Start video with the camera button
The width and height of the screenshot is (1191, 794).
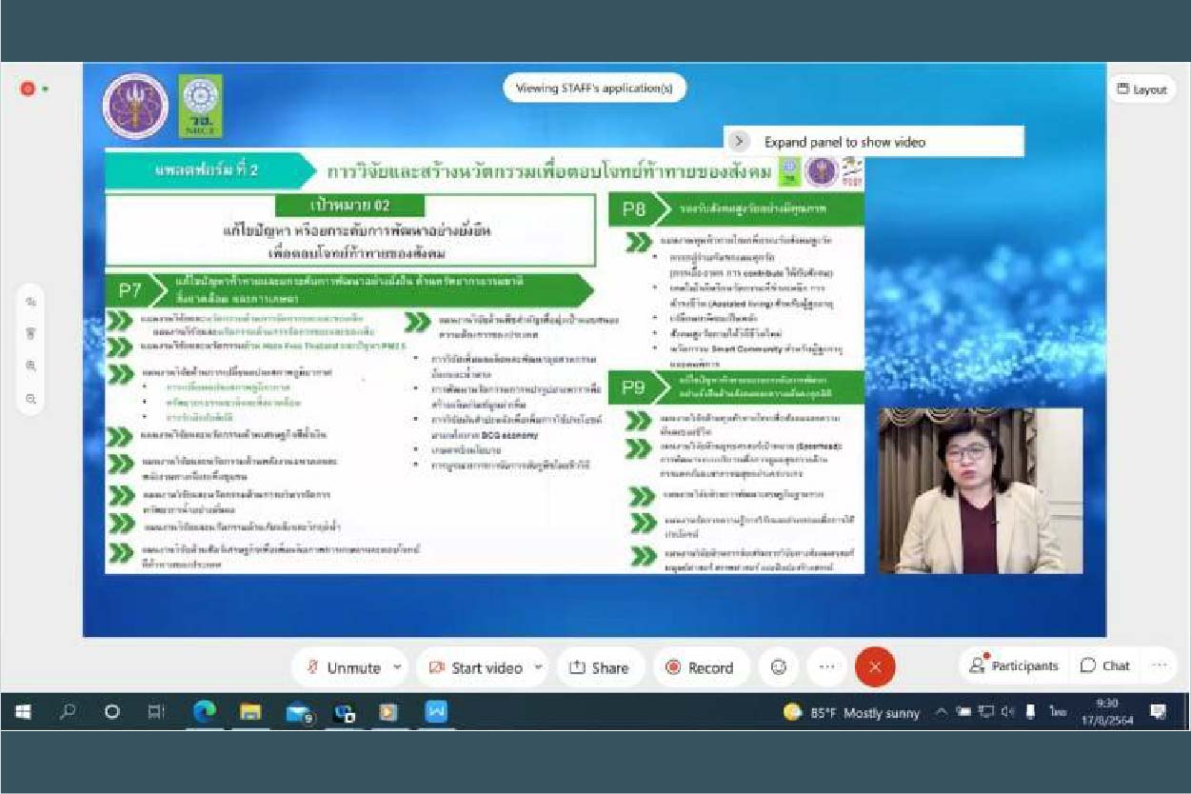tap(473, 667)
